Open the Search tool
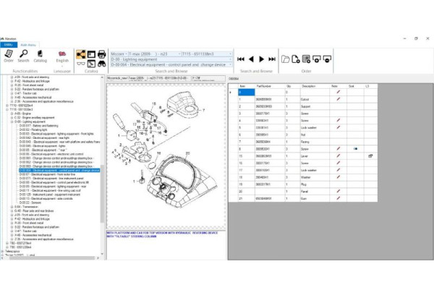 pos(24,56)
